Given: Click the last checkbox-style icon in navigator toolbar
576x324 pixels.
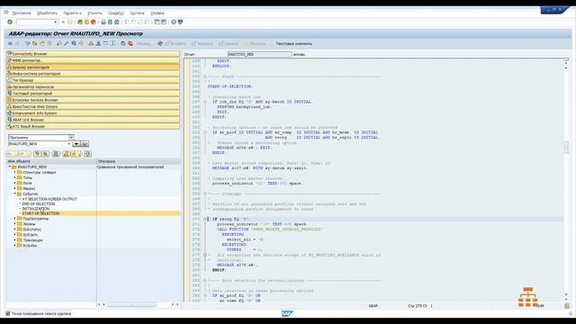Looking at the screenshot, I should tap(87, 154).
